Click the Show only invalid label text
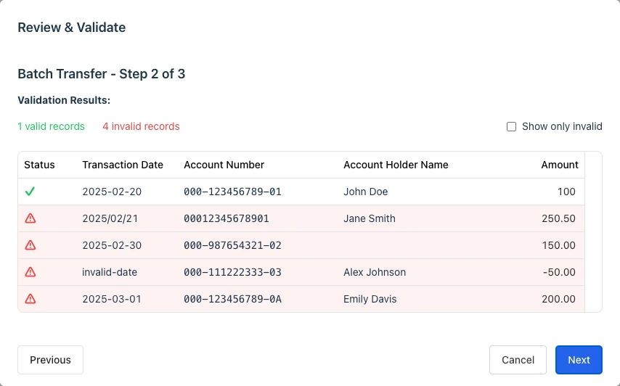 click(562, 126)
